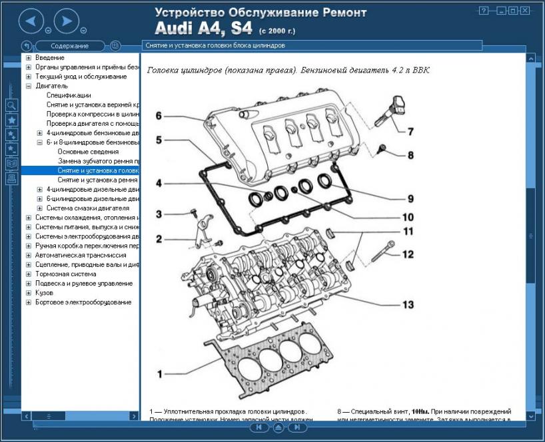This screenshot has width=545, height=442.
Task: Click the eject-style up button at bottom
Action: point(278,427)
